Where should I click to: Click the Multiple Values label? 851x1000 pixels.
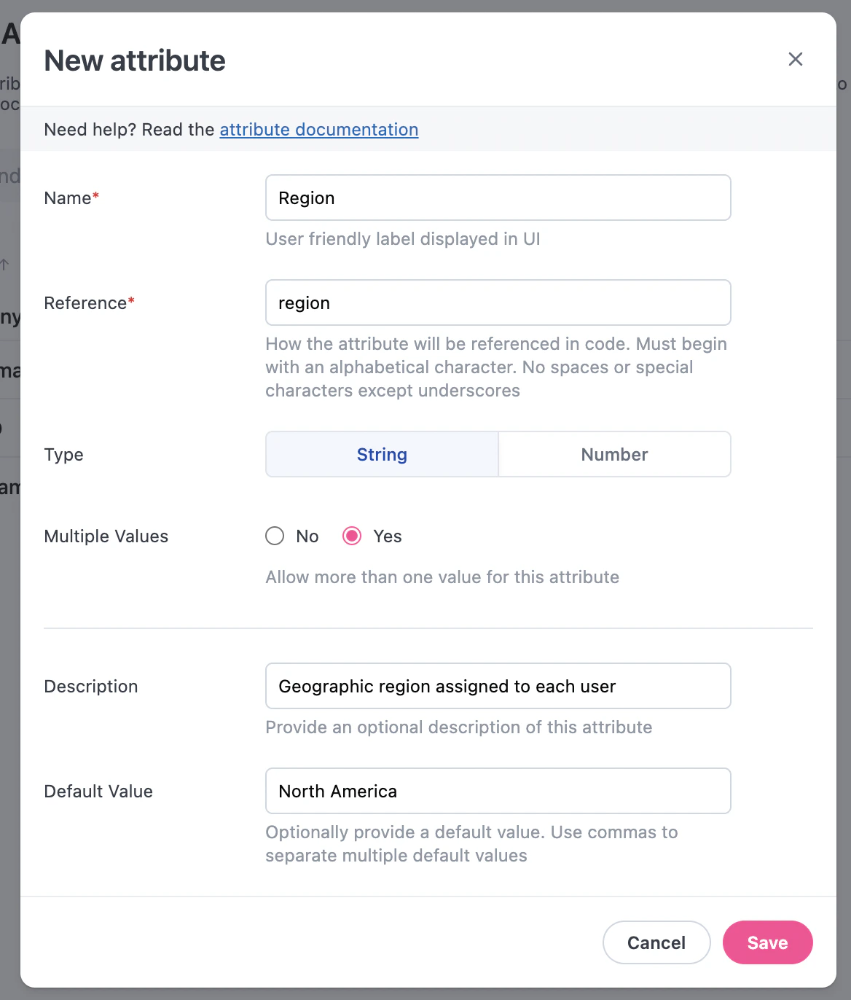106,536
